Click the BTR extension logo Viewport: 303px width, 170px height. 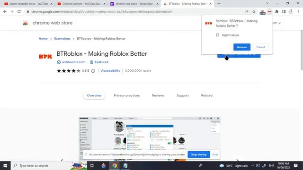(x=45, y=56)
